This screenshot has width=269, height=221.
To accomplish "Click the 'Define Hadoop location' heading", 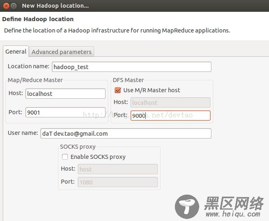I will coord(38,19).
